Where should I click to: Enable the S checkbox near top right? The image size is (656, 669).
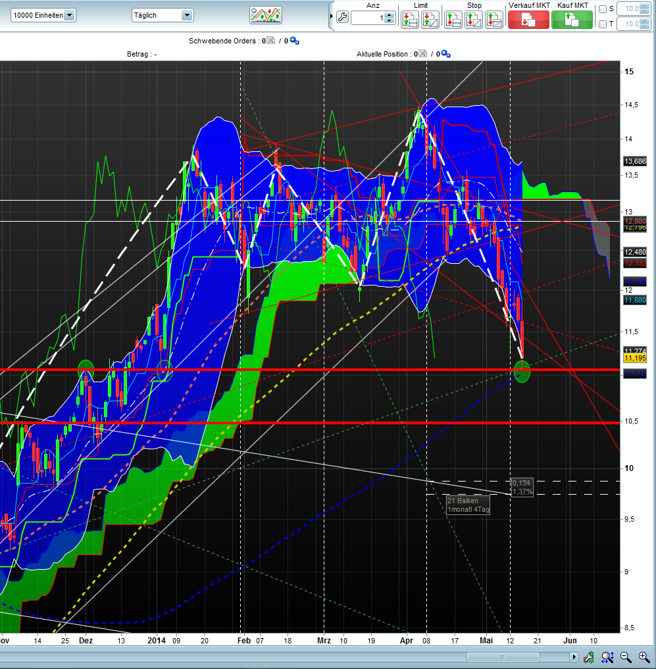(603, 9)
